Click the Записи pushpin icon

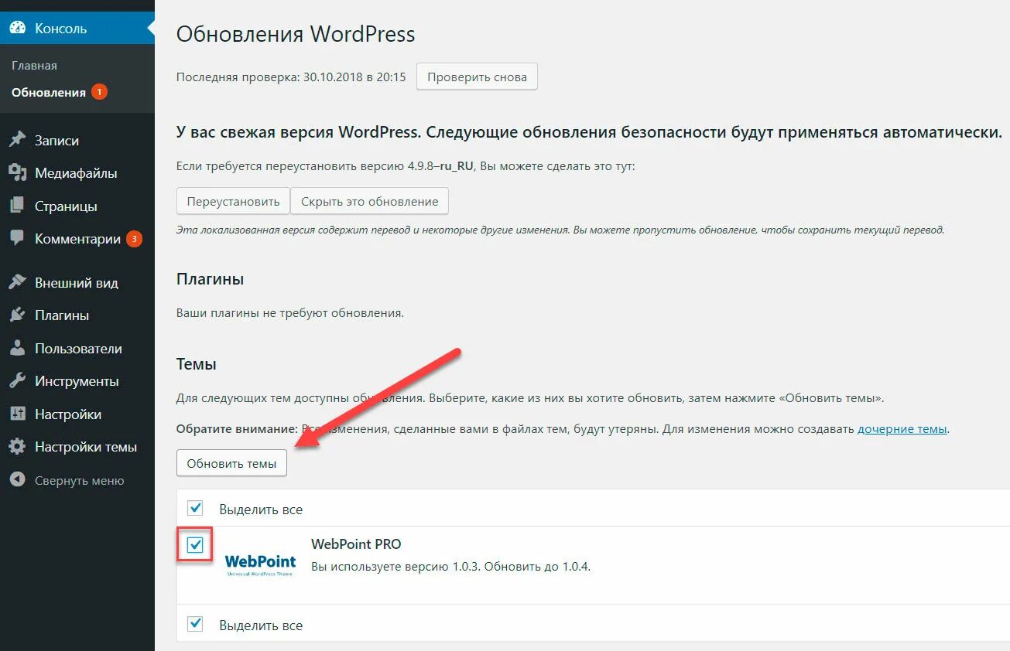click(x=17, y=141)
